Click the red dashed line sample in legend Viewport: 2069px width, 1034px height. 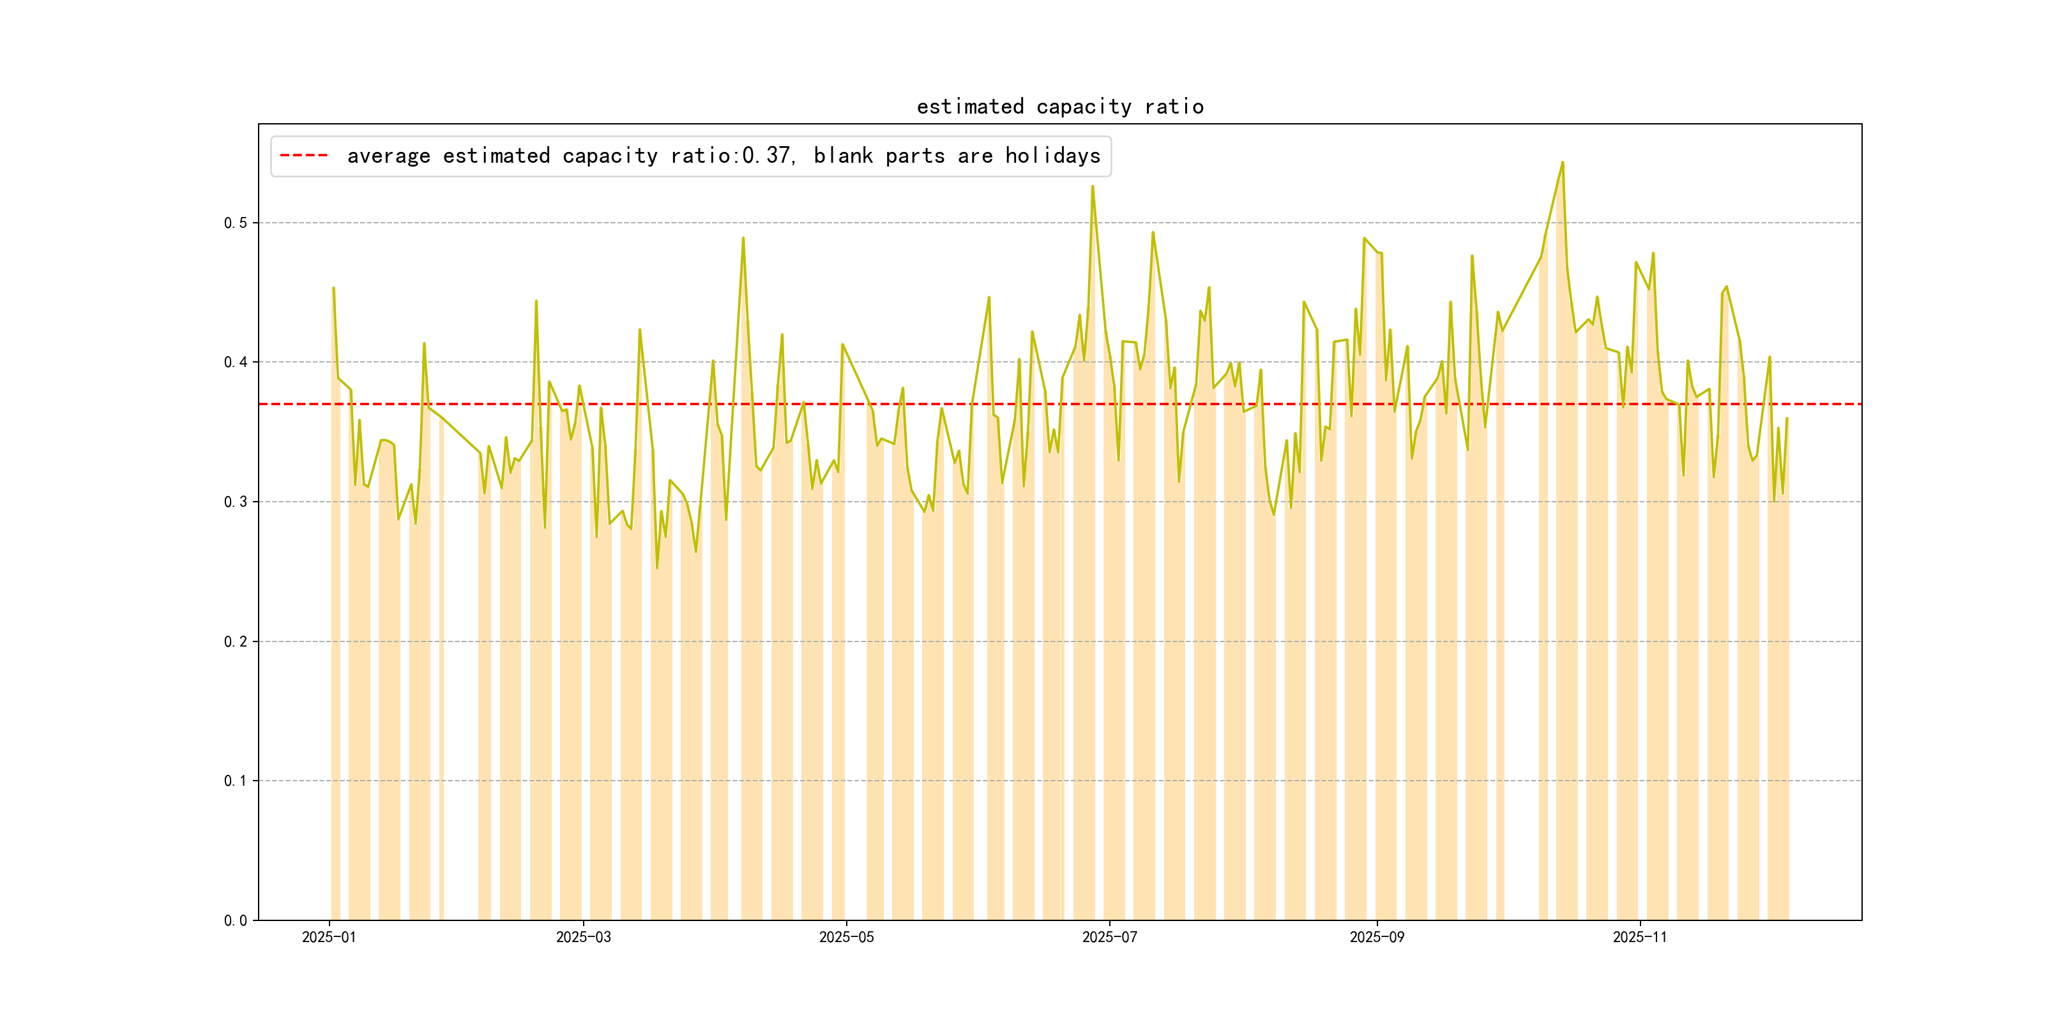303,156
